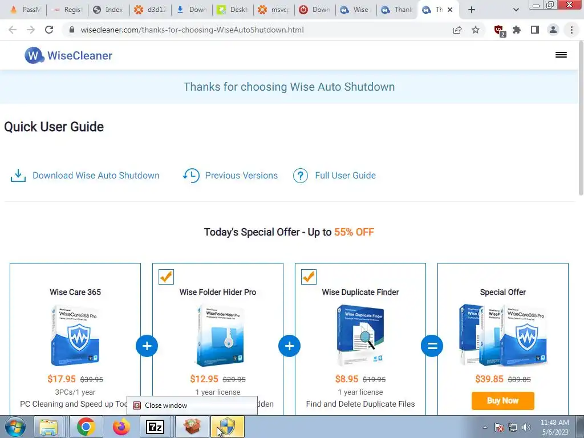
Task: Click the browser forward arrow
Action: tap(31, 30)
